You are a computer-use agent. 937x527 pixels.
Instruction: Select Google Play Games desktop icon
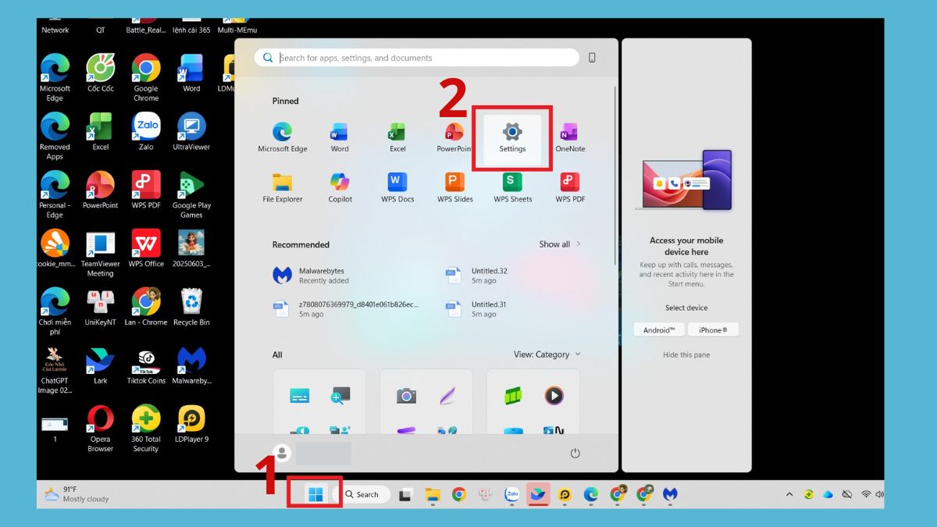pyautogui.click(x=191, y=195)
